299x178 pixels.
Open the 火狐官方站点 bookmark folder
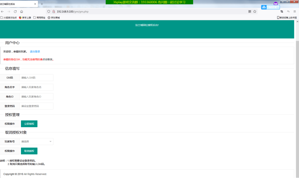[8, 18]
